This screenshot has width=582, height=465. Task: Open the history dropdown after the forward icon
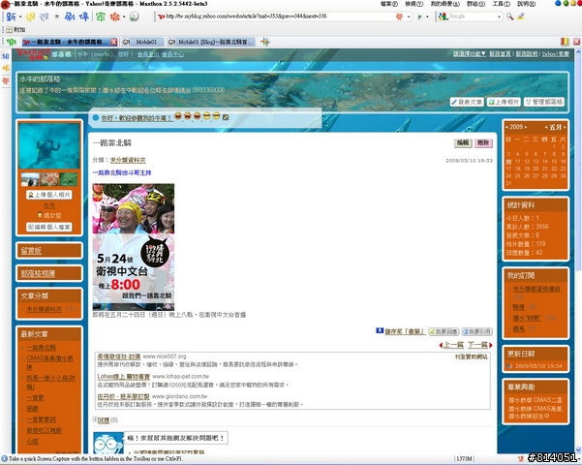(x=57, y=16)
